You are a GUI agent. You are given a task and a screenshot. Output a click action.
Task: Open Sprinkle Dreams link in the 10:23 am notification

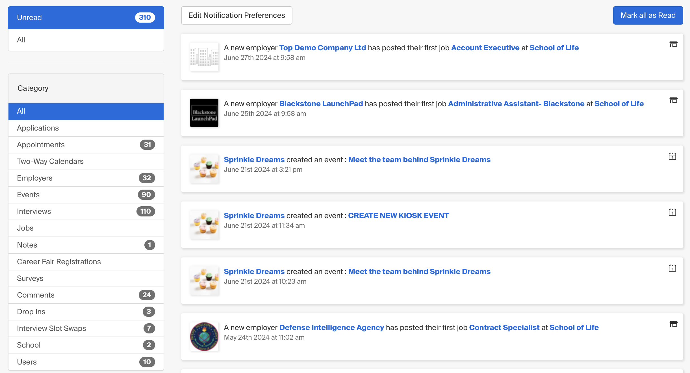[x=254, y=272]
